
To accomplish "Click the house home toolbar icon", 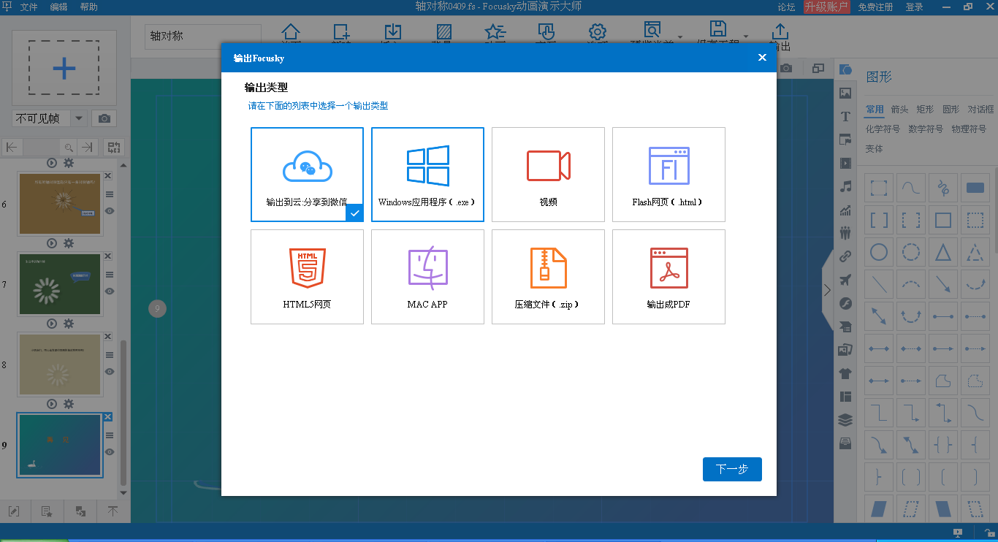I will pos(291,33).
